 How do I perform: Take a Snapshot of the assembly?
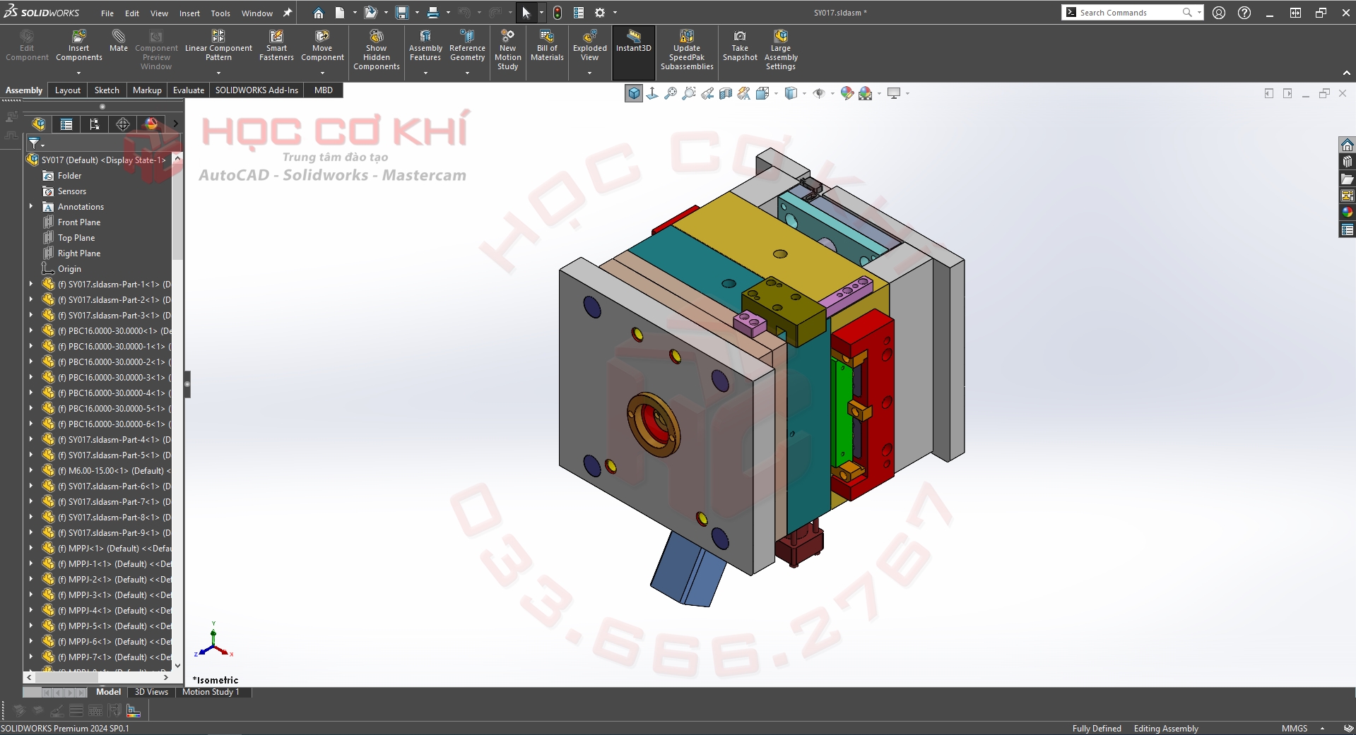[x=740, y=47]
